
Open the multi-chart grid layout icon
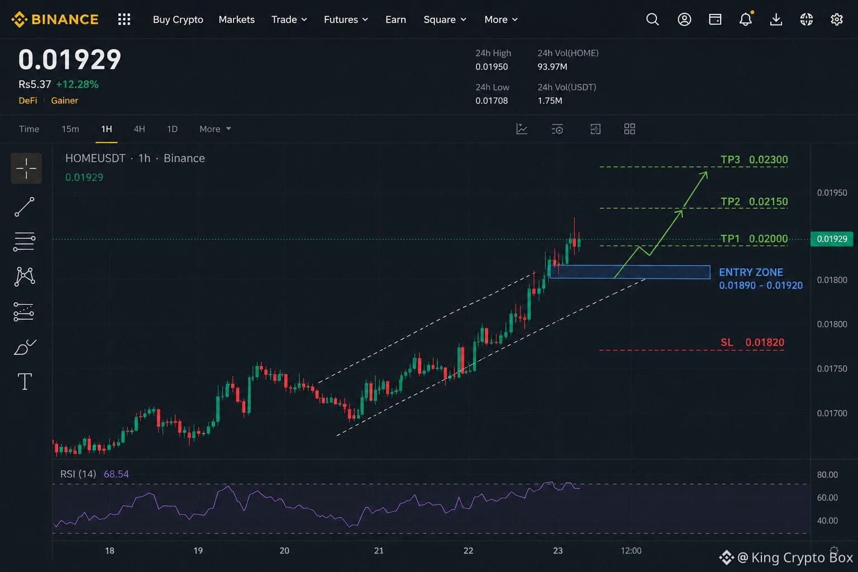click(x=630, y=129)
